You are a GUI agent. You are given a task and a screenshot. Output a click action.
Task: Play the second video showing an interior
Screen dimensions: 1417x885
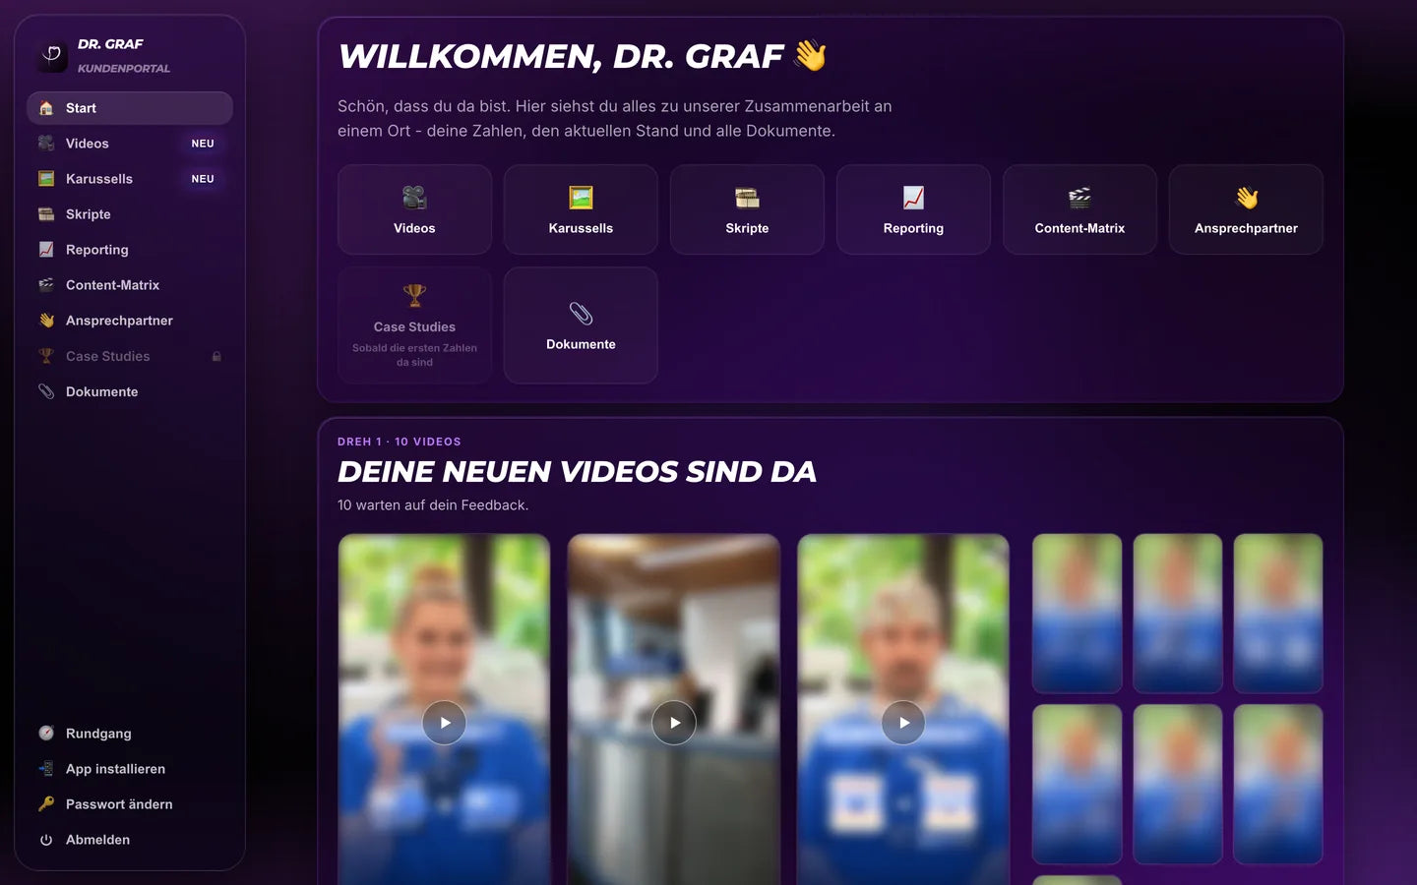(674, 723)
